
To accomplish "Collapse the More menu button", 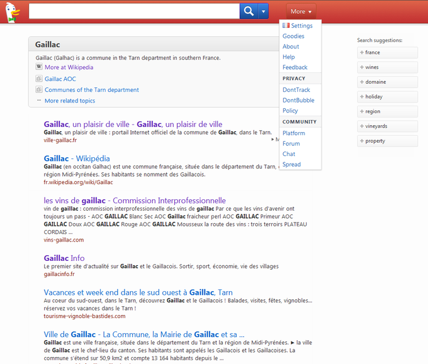I will [301, 11].
